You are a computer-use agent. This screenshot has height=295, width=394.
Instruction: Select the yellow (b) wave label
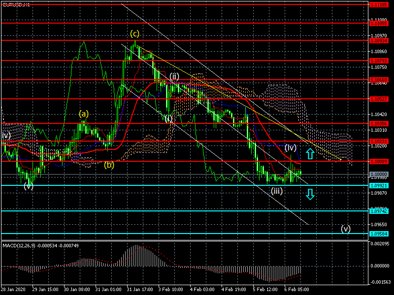click(109, 165)
